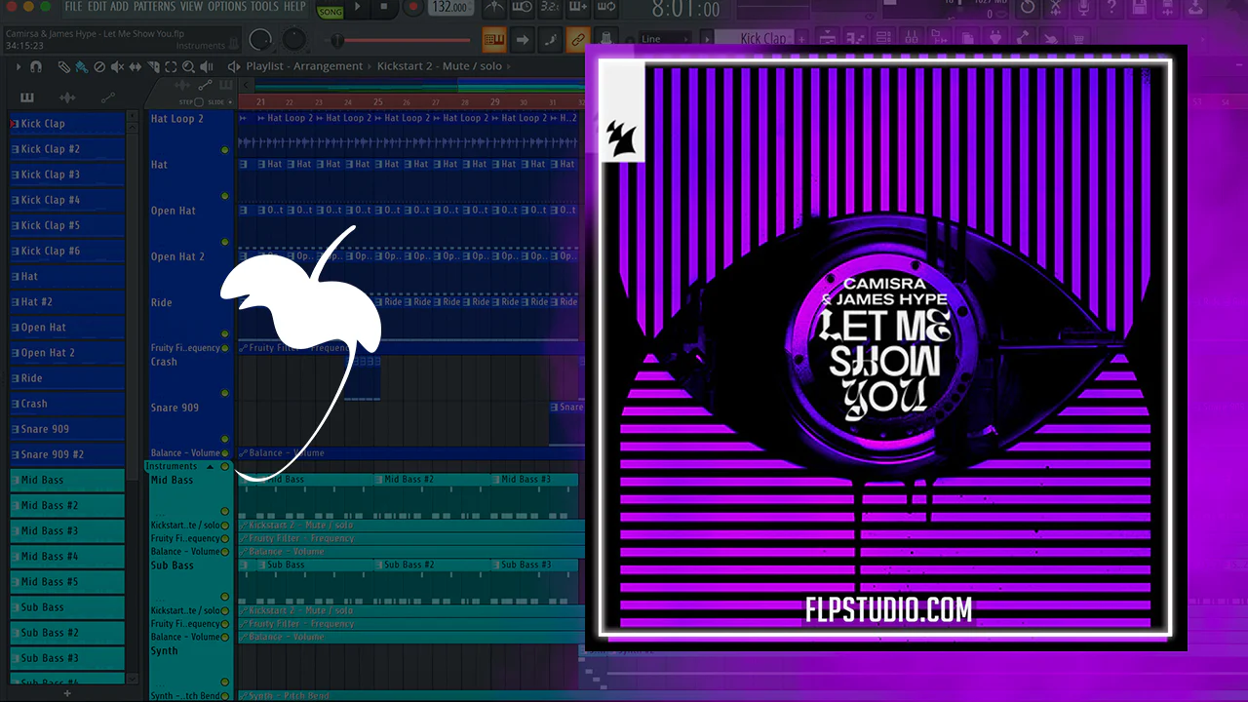Open the VIEW menu
Screen dimensions: 1248x702
click(191, 7)
